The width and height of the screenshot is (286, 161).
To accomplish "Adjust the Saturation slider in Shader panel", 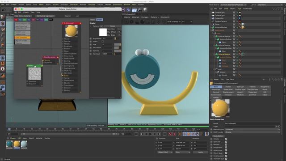I will (118, 48).
